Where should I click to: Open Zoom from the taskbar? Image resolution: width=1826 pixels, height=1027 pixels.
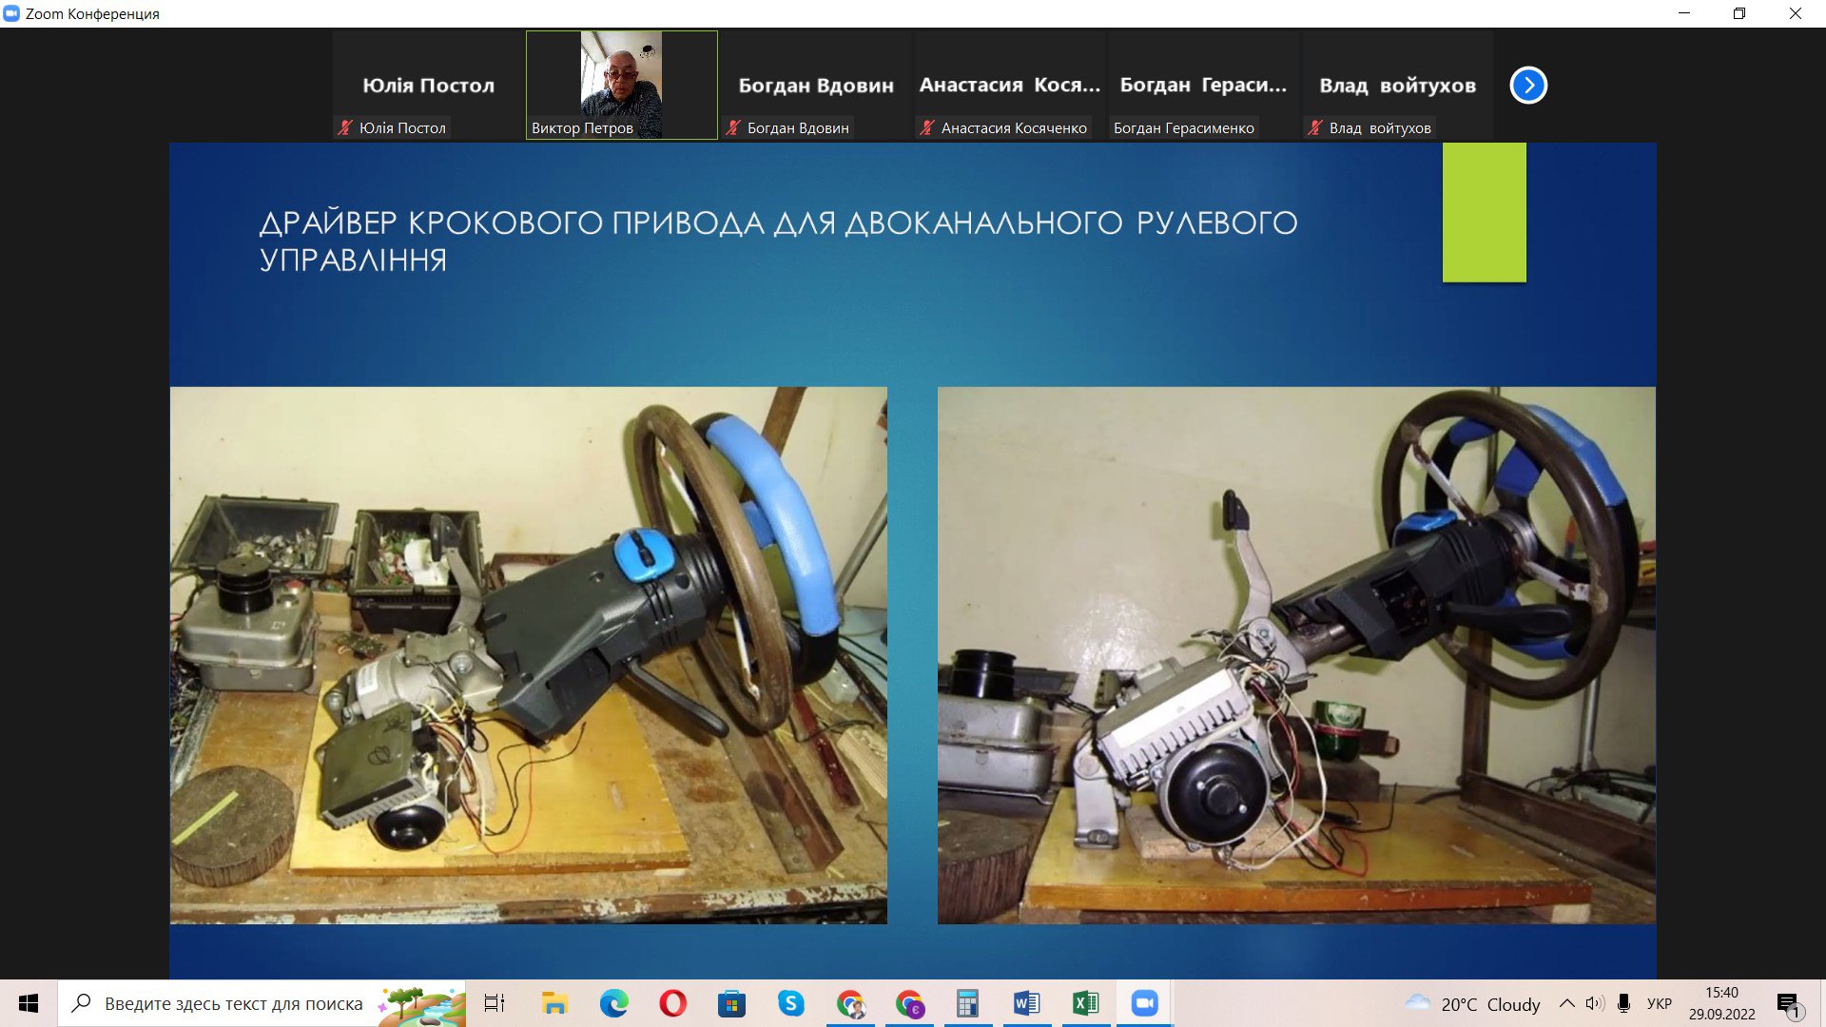(x=1144, y=1003)
